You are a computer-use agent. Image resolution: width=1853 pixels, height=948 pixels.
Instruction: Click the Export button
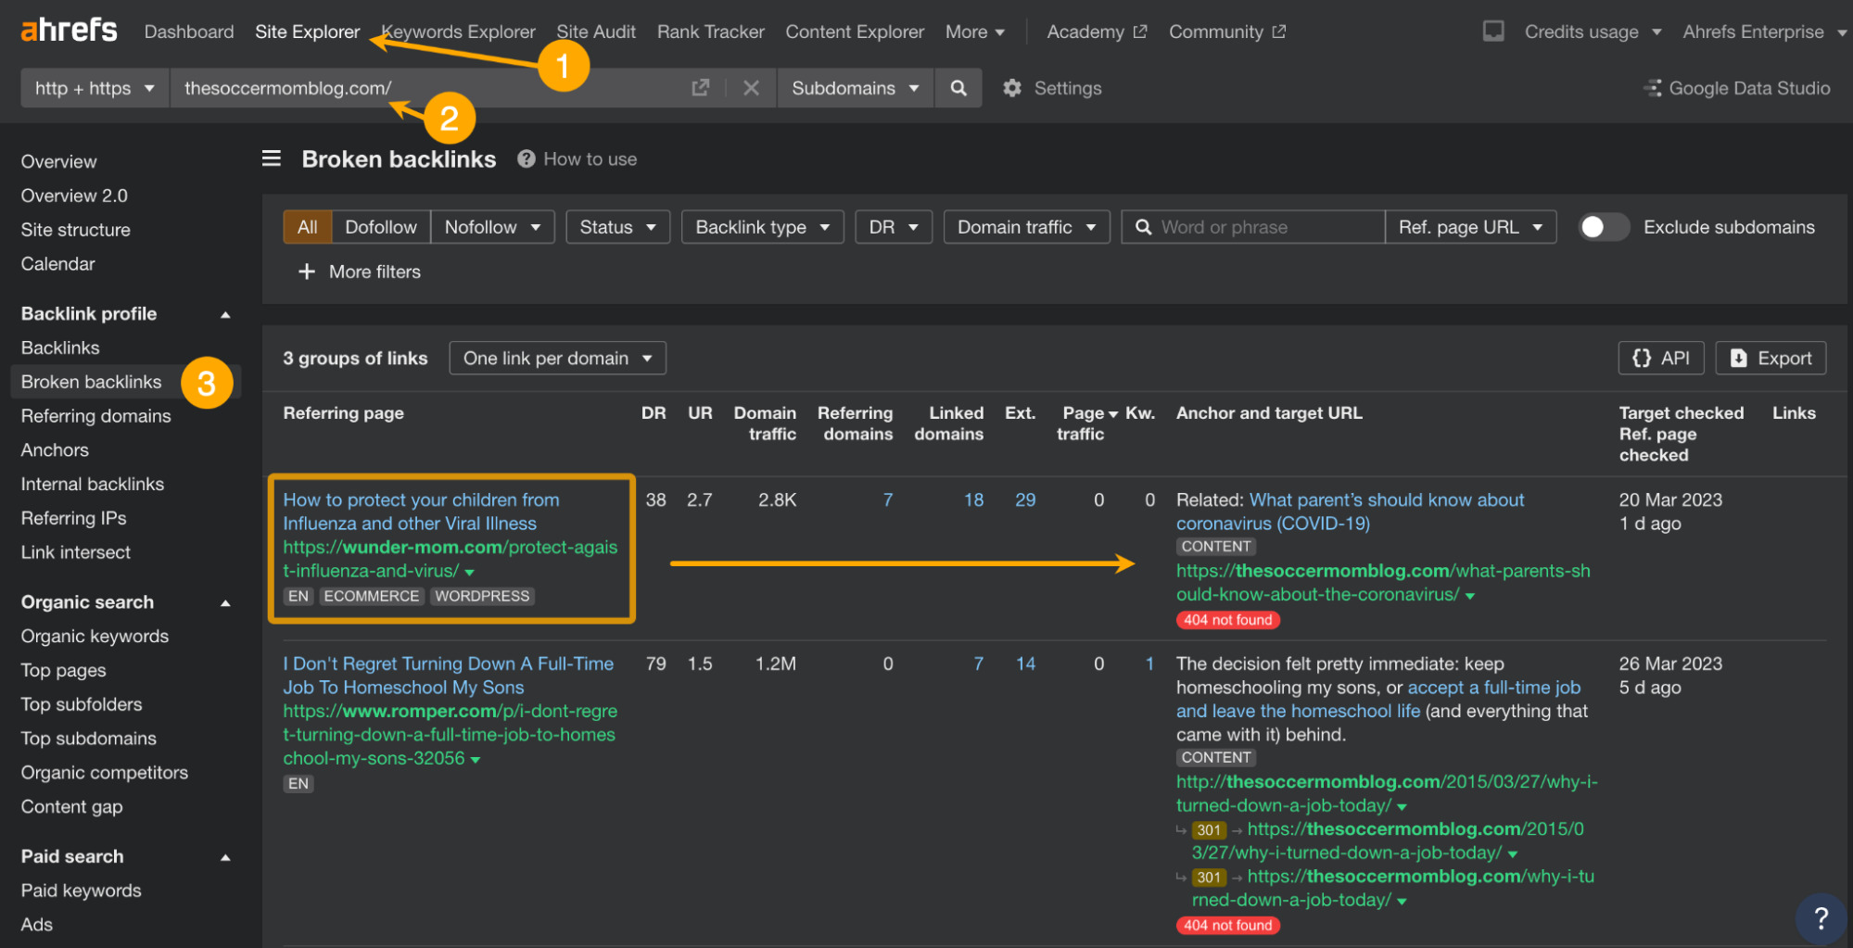[1771, 359]
